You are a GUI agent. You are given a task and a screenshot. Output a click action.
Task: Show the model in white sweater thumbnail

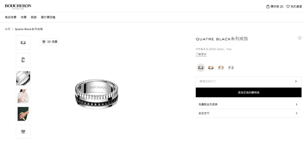pos(23,96)
